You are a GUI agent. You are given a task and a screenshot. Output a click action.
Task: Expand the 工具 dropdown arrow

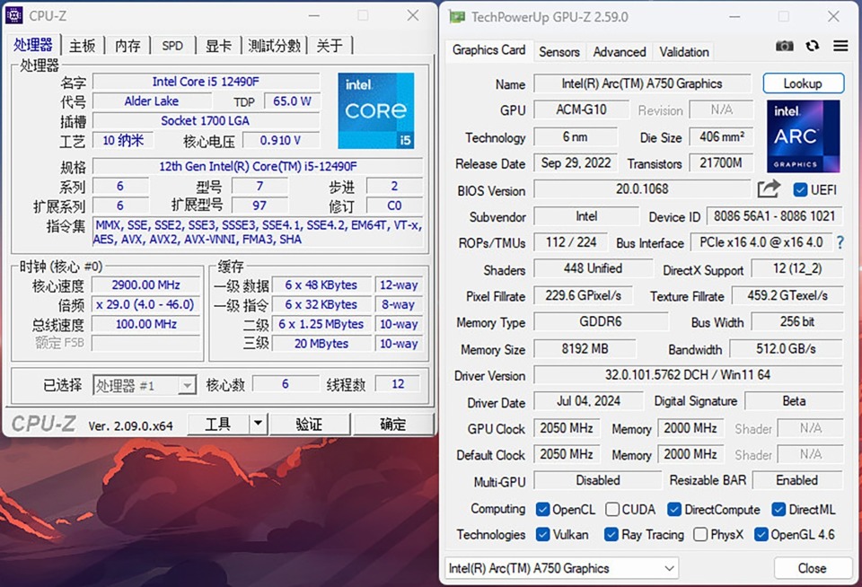click(258, 424)
